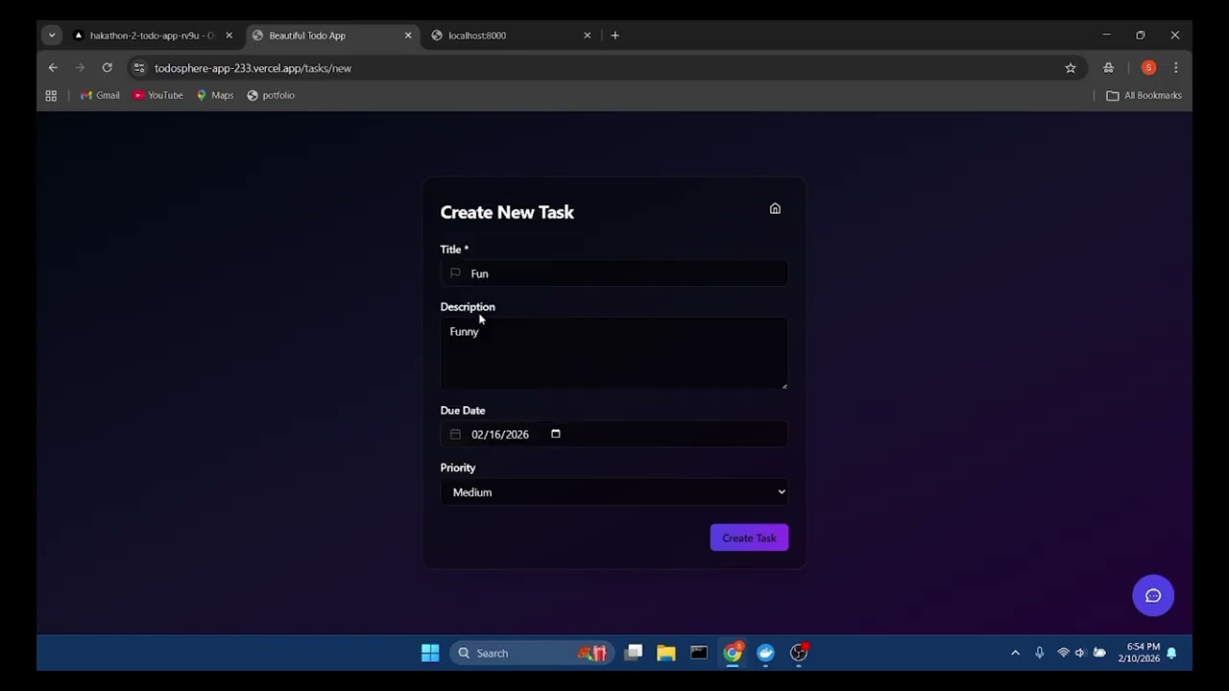Open the Windows Start menu
This screenshot has width=1229, height=691.
tap(430, 653)
